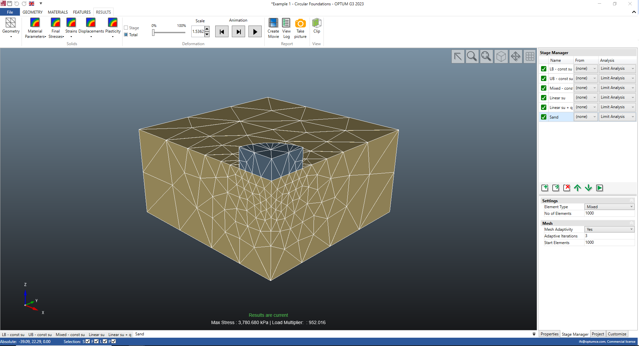Open the File menu
Screen dimensions: 639x346
(x=10, y=12)
